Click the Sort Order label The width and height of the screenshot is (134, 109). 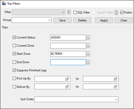click(27, 99)
